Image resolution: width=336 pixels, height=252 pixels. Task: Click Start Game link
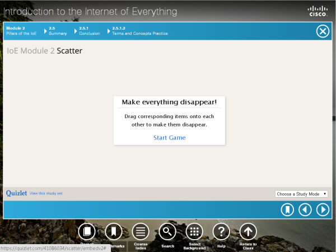point(169,137)
